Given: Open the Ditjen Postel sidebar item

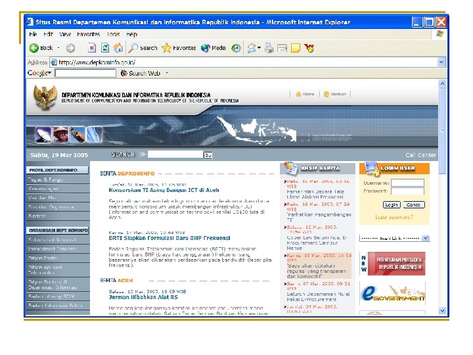Looking at the screenshot, I should coord(58,258).
